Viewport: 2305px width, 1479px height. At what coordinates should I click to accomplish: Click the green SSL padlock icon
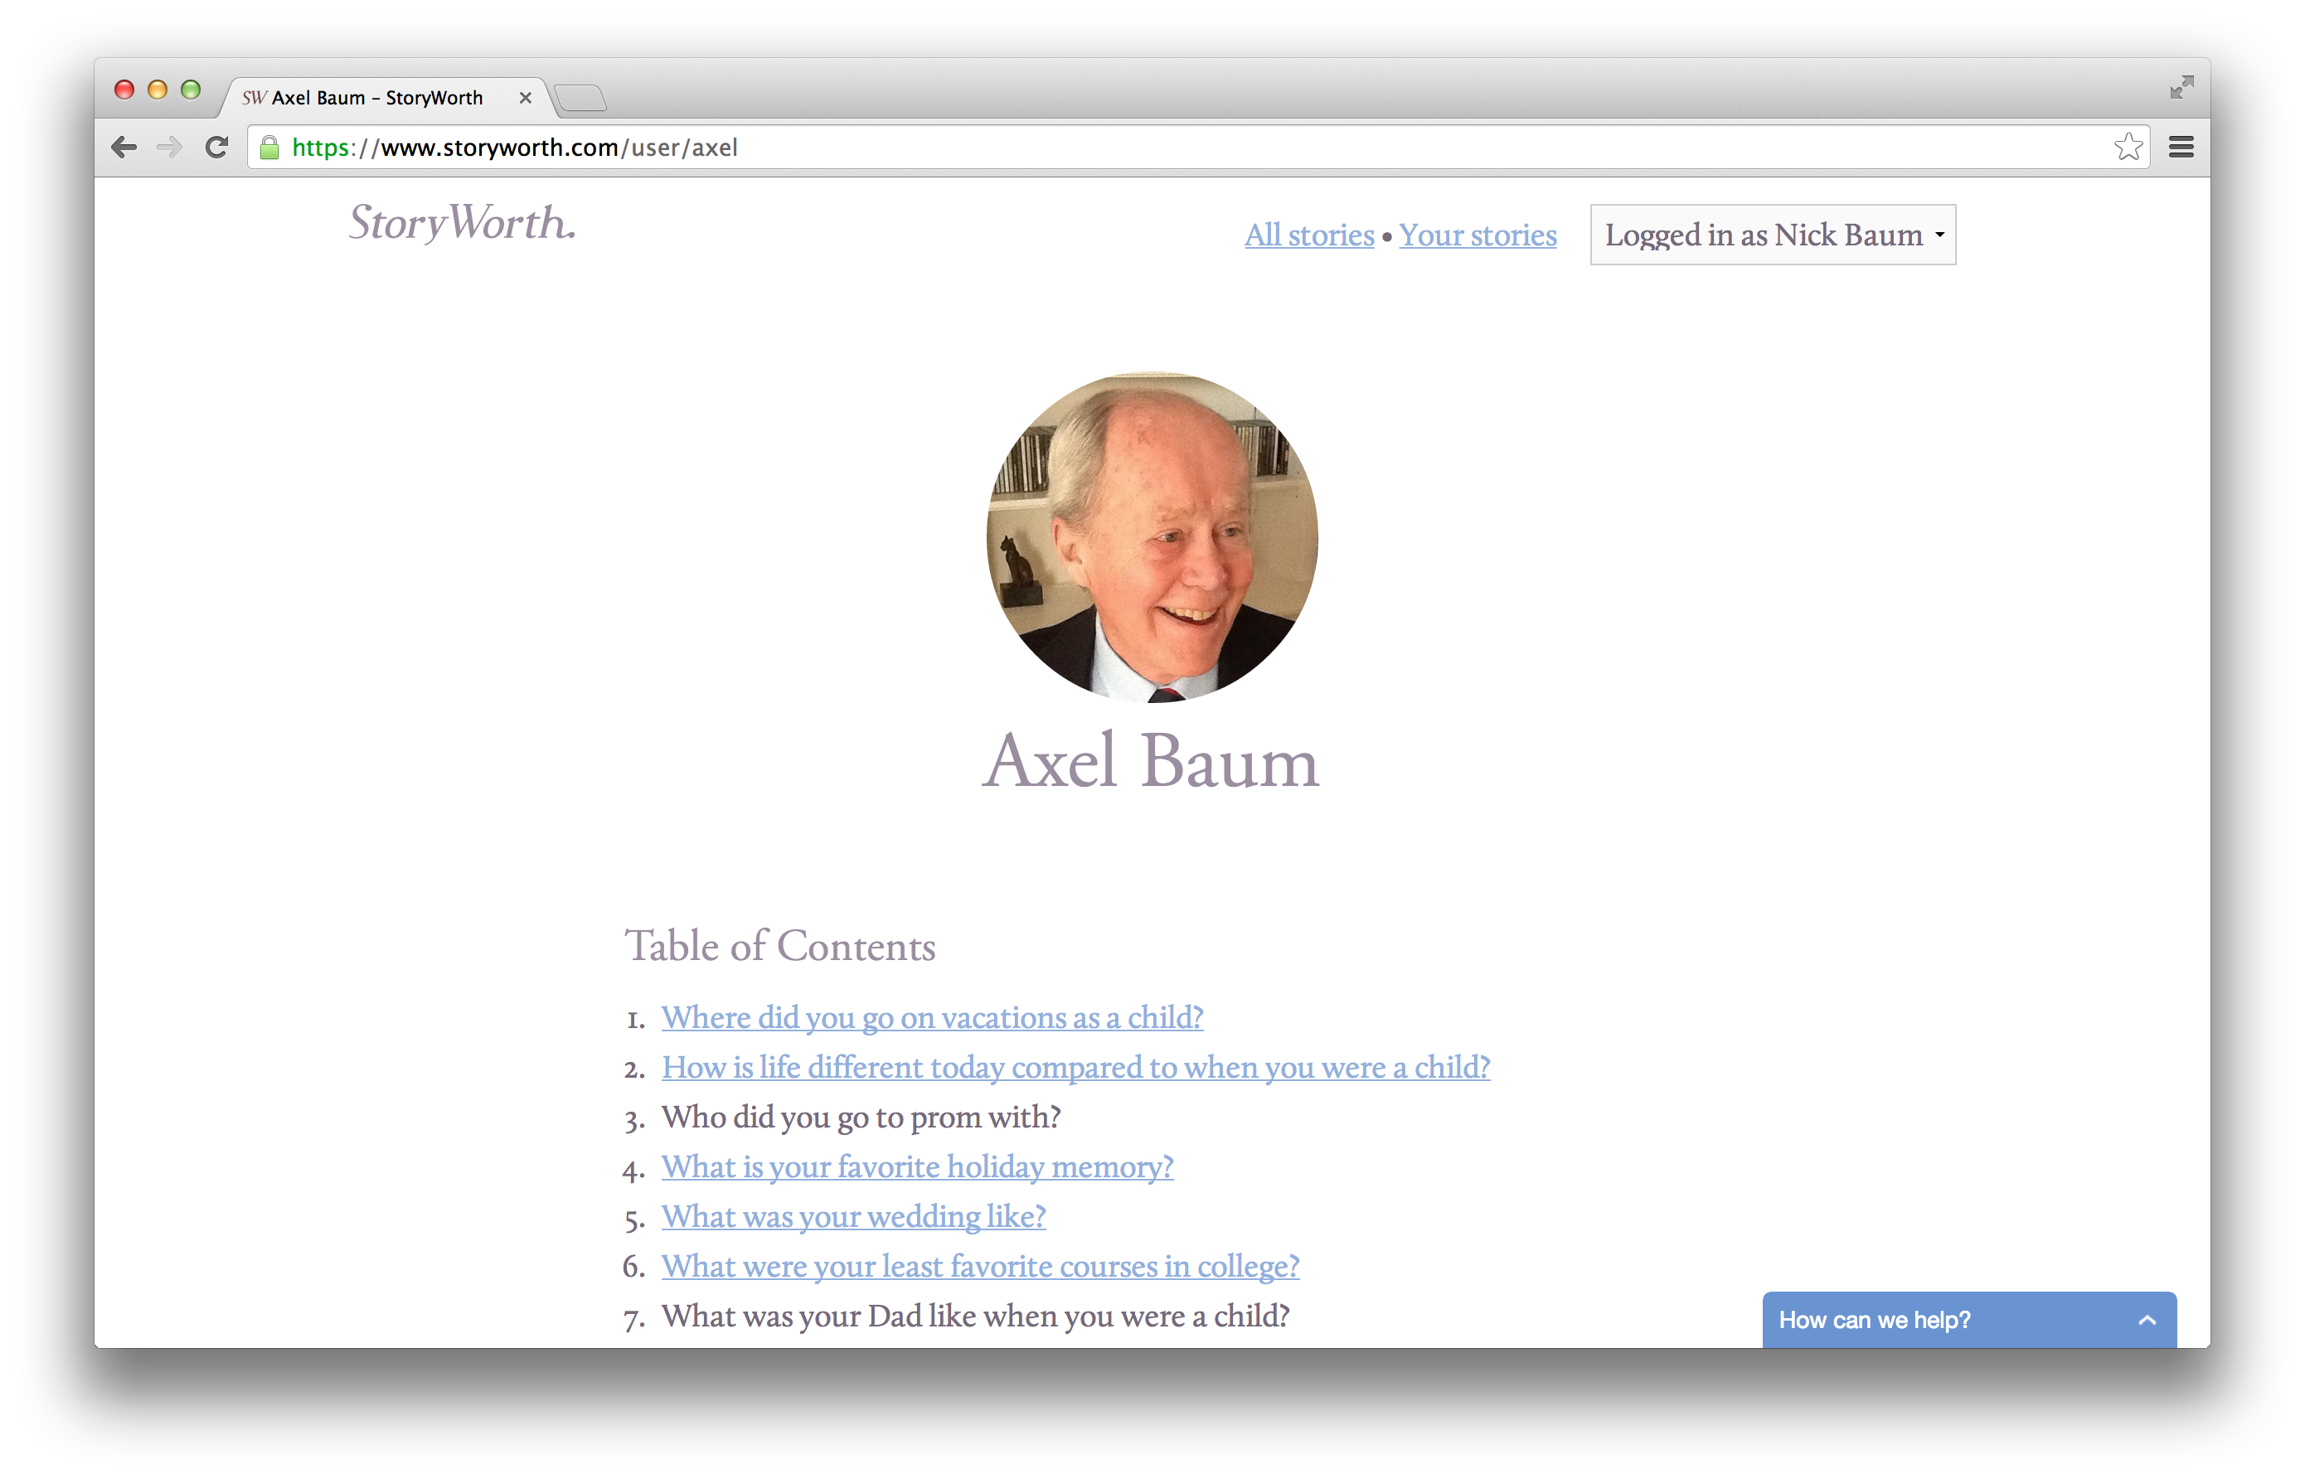pyautogui.click(x=269, y=147)
